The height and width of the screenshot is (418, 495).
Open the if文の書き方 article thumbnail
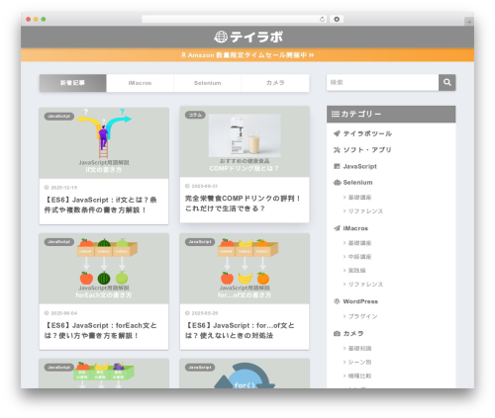click(x=104, y=143)
